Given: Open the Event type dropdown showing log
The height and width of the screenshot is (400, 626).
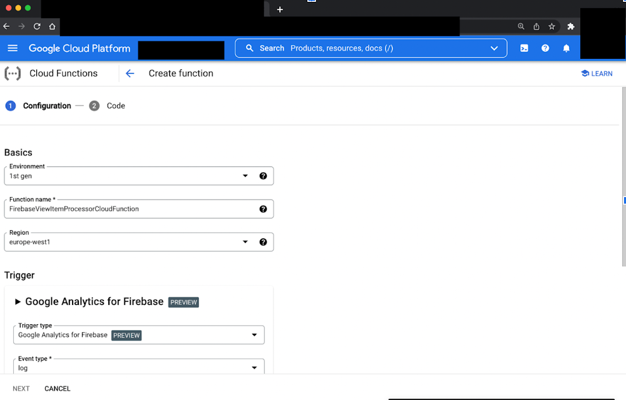Looking at the screenshot, I should click(139, 366).
